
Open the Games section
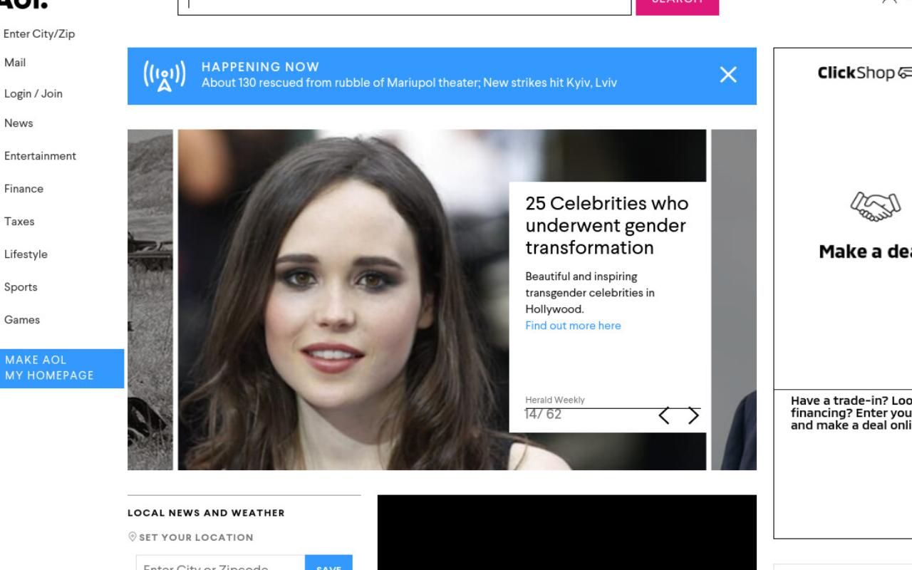click(22, 320)
